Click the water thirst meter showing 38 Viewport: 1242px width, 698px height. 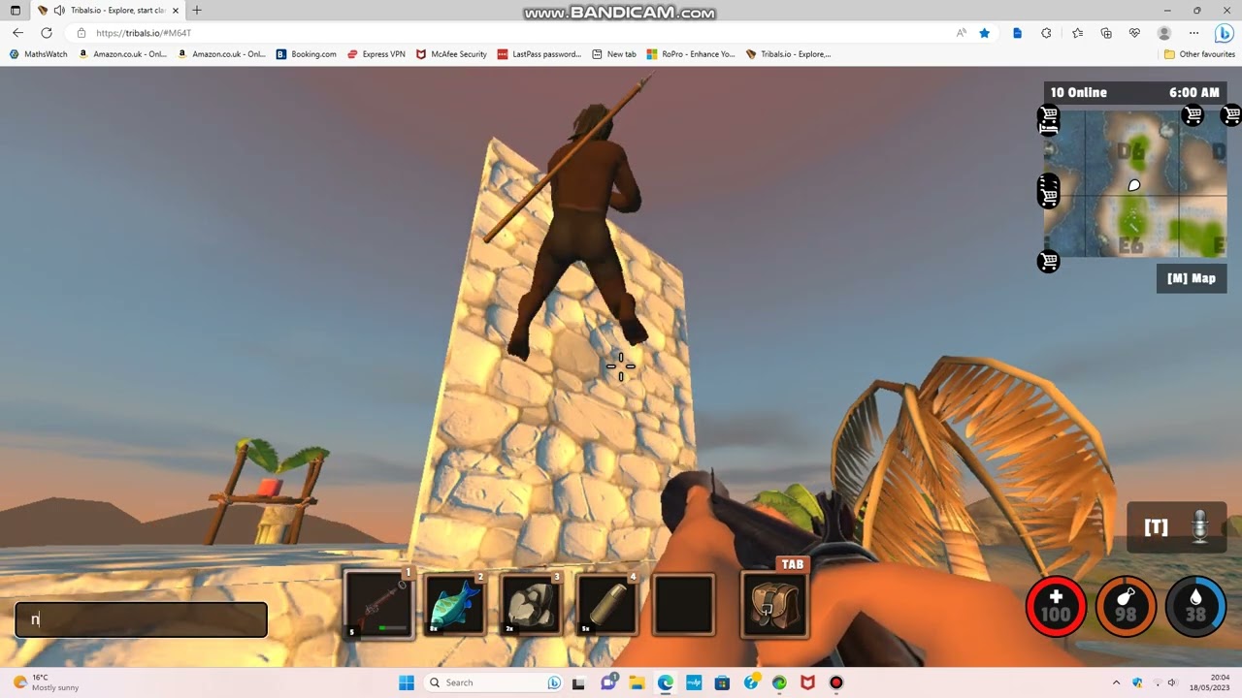(1195, 607)
